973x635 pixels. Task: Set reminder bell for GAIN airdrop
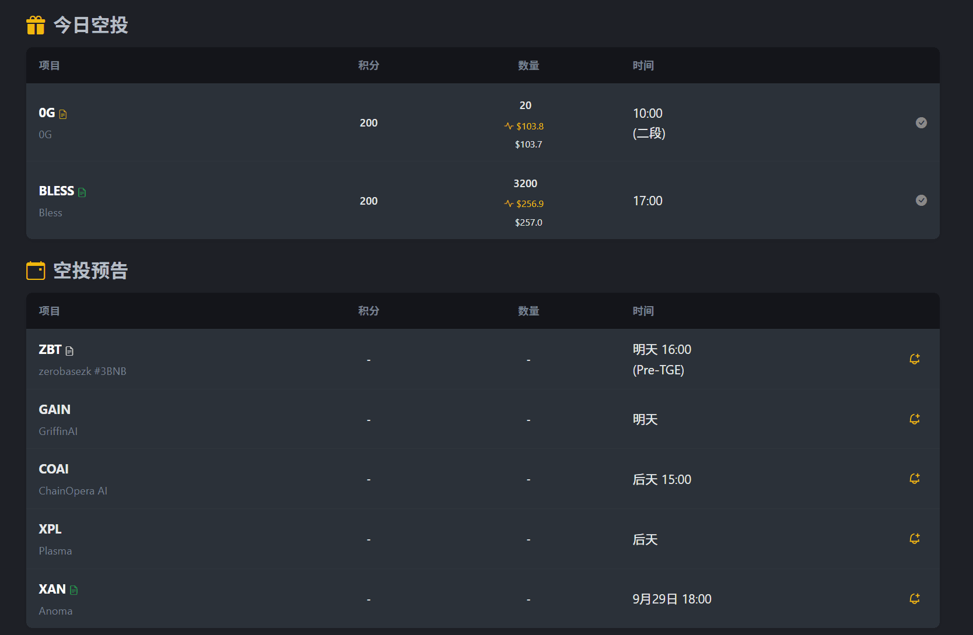[914, 419]
